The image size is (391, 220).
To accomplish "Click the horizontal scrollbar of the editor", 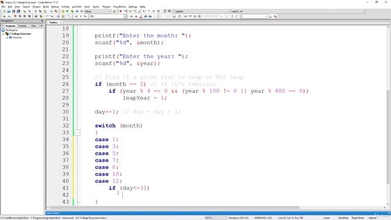I will (175, 208).
